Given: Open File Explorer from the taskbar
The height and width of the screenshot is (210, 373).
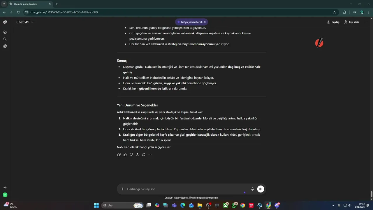Looking at the screenshot, I should tap(200, 205).
